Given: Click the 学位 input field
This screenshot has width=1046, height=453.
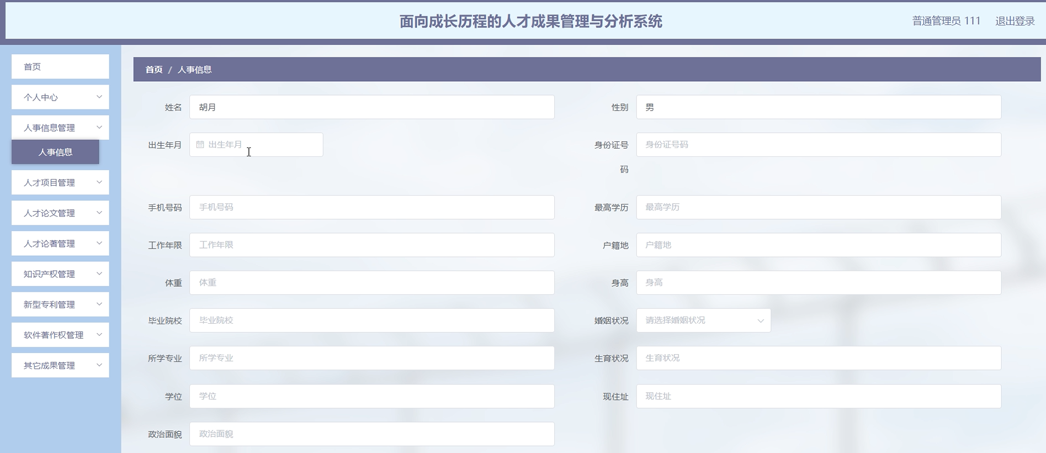Looking at the screenshot, I should tap(371, 396).
